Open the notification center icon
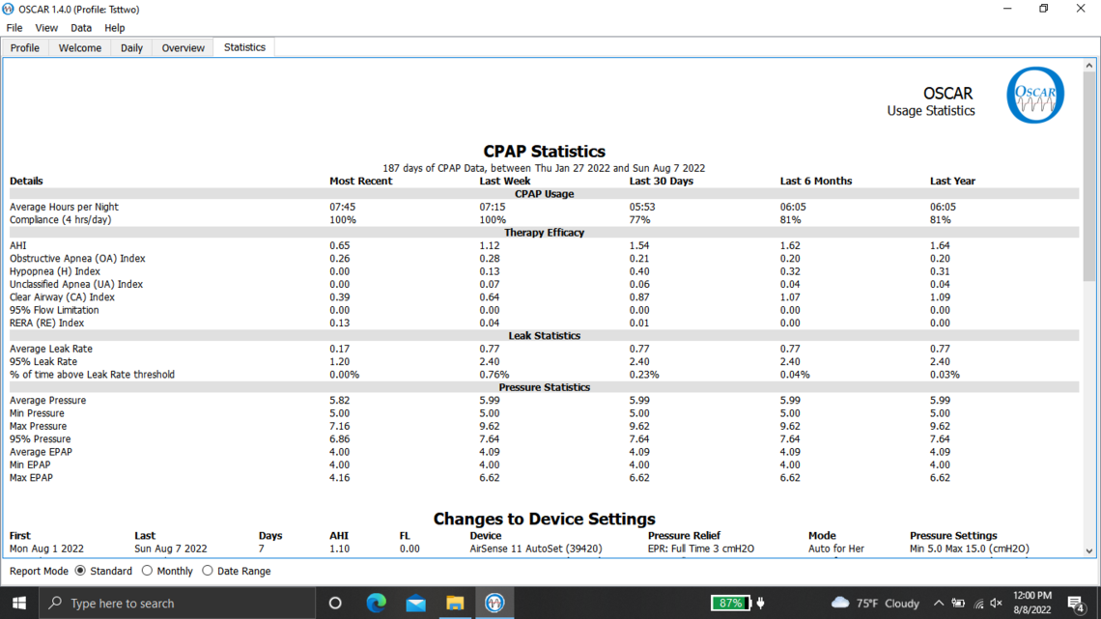The image size is (1101, 619). [1076, 604]
